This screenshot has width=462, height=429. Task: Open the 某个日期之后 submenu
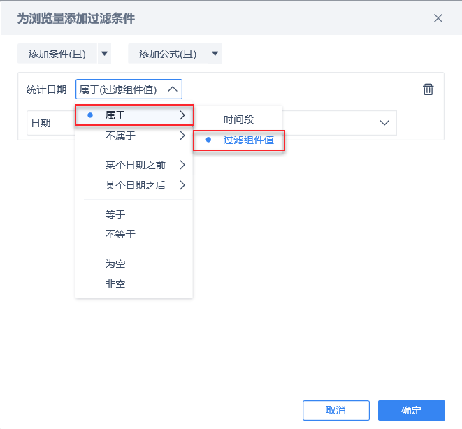coord(134,185)
